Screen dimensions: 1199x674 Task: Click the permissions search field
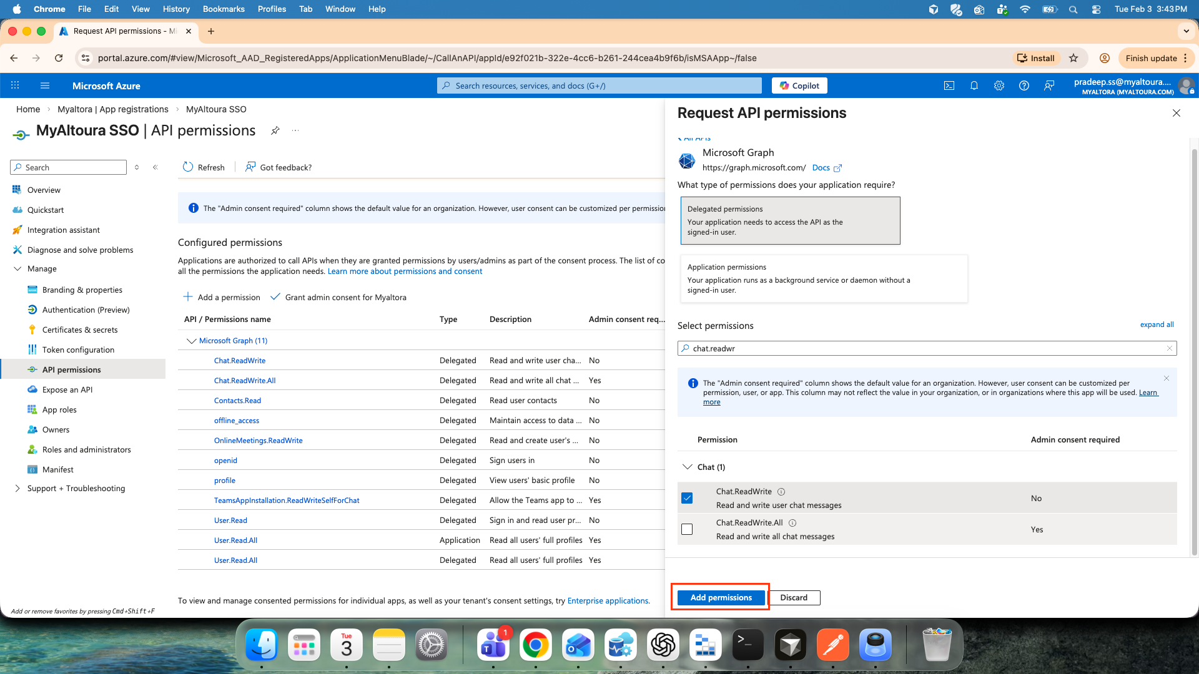[x=927, y=348]
